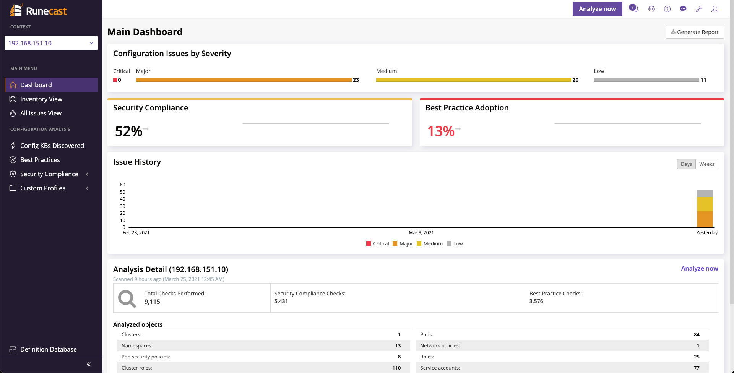Open Config KBs Discovered
The image size is (734, 373).
[51, 146]
